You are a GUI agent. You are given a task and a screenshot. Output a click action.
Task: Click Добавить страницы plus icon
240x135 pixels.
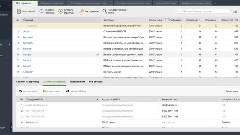click(x=61, y=11)
